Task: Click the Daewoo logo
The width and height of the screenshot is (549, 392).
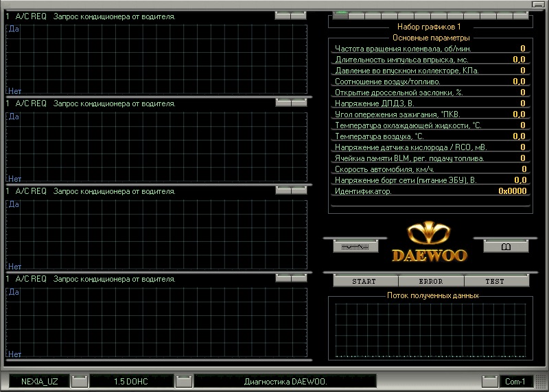Action: point(430,242)
